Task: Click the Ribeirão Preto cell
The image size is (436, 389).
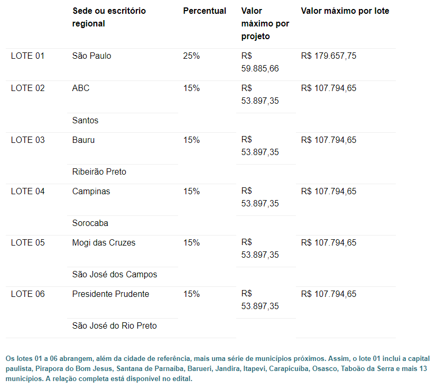Action: pyautogui.click(x=99, y=172)
